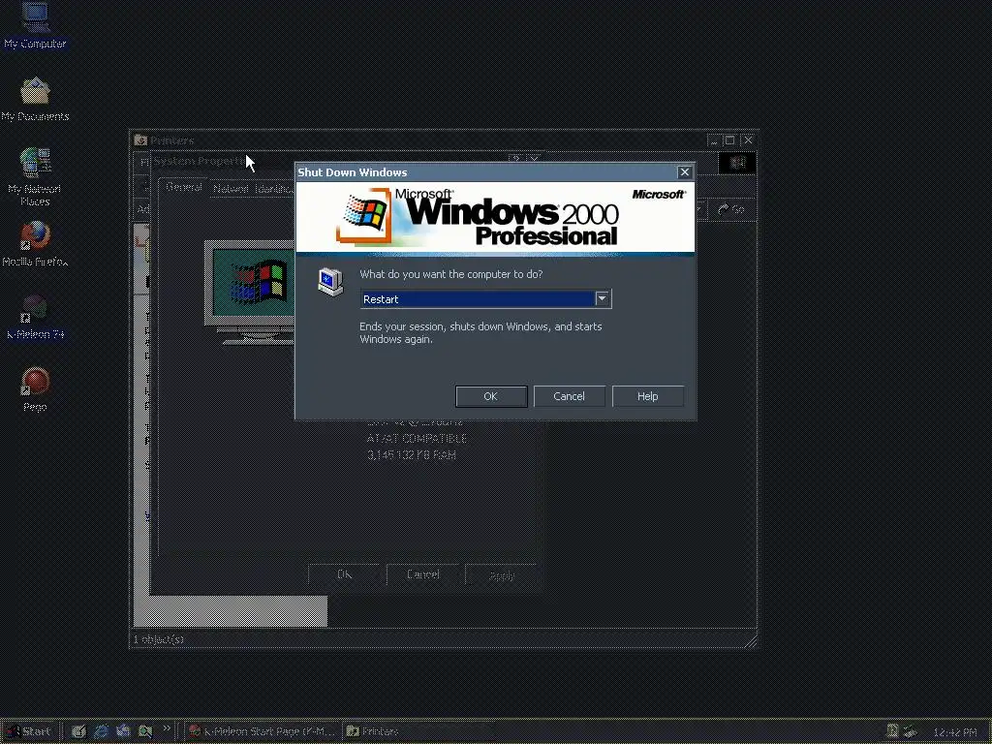Click the Restart combo box field
992x744 pixels.
point(486,298)
